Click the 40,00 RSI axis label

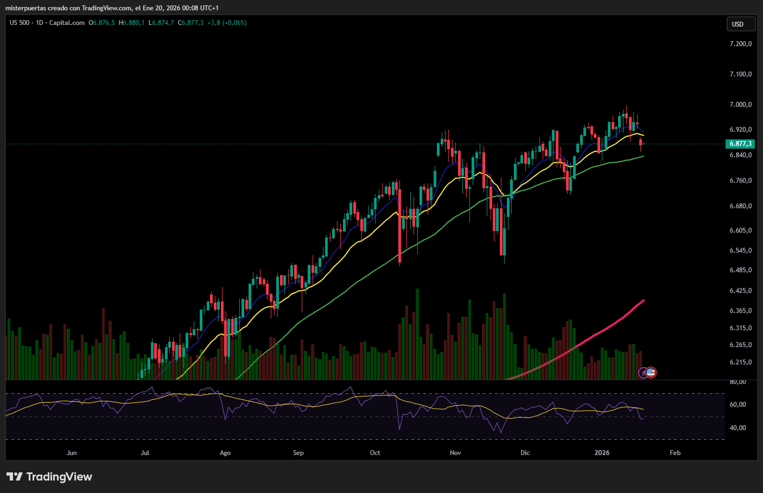tap(737, 428)
